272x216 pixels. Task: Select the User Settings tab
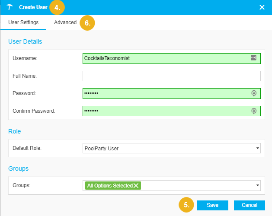coord(23,22)
